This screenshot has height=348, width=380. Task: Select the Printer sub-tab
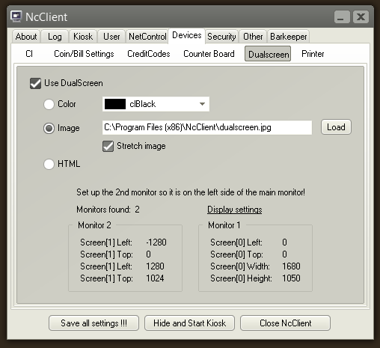coord(313,54)
